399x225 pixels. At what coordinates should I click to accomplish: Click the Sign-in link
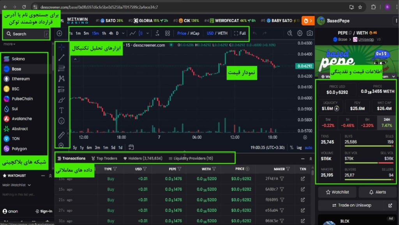point(44,211)
